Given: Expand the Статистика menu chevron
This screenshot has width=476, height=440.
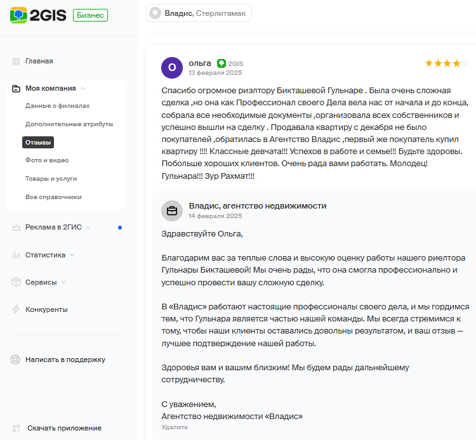Looking at the screenshot, I should click(x=72, y=255).
